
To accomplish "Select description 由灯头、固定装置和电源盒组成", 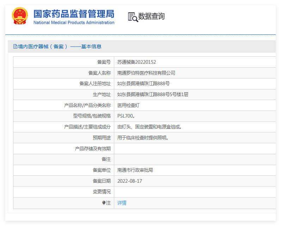I will coord(149,127).
